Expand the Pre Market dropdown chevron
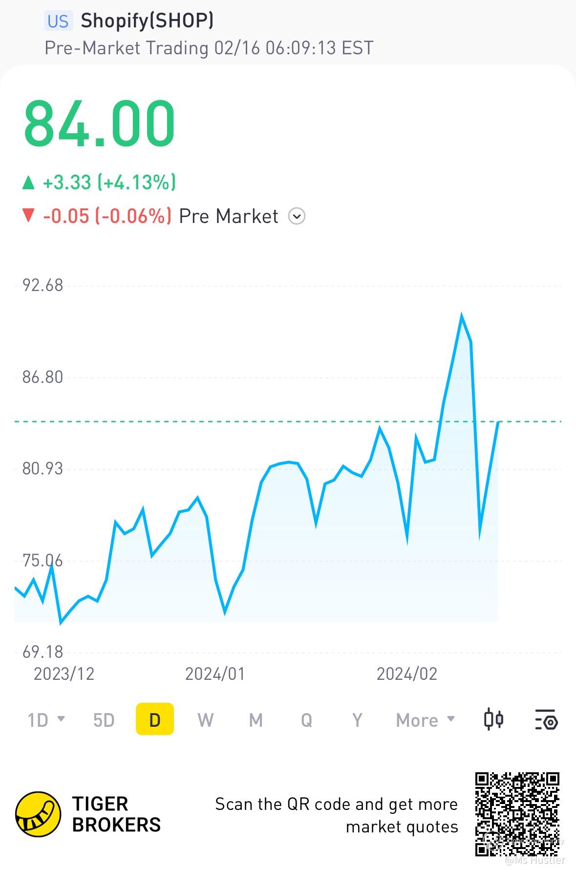The image size is (576, 873). 297,216
